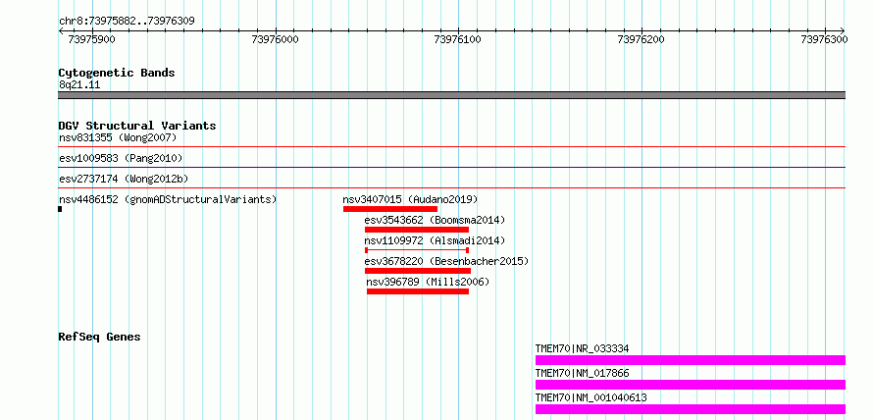
Task: Click the right arrowhead of the coordinate ruler
Action: coord(843,30)
